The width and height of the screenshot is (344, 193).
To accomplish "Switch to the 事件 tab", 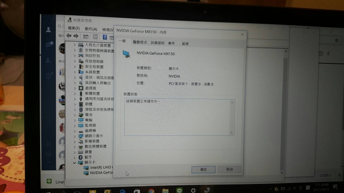I will point(172,43).
